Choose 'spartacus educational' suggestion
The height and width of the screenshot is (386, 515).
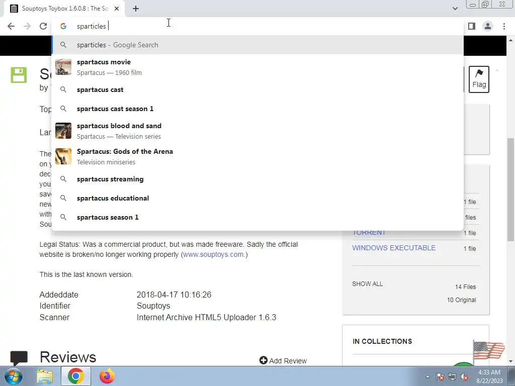257,198
